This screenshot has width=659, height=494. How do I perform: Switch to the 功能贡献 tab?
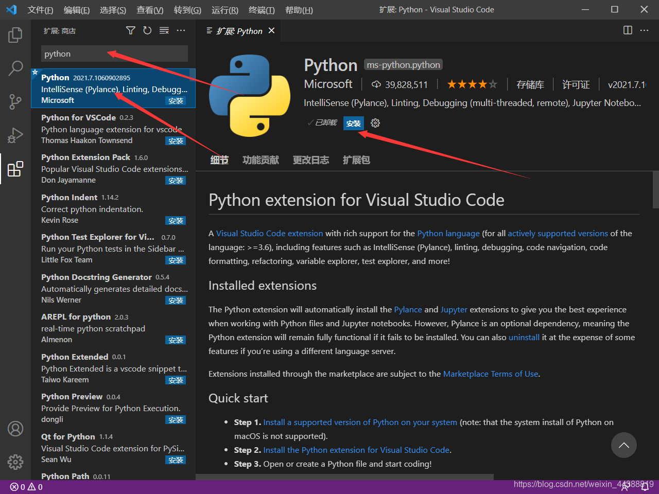(261, 160)
